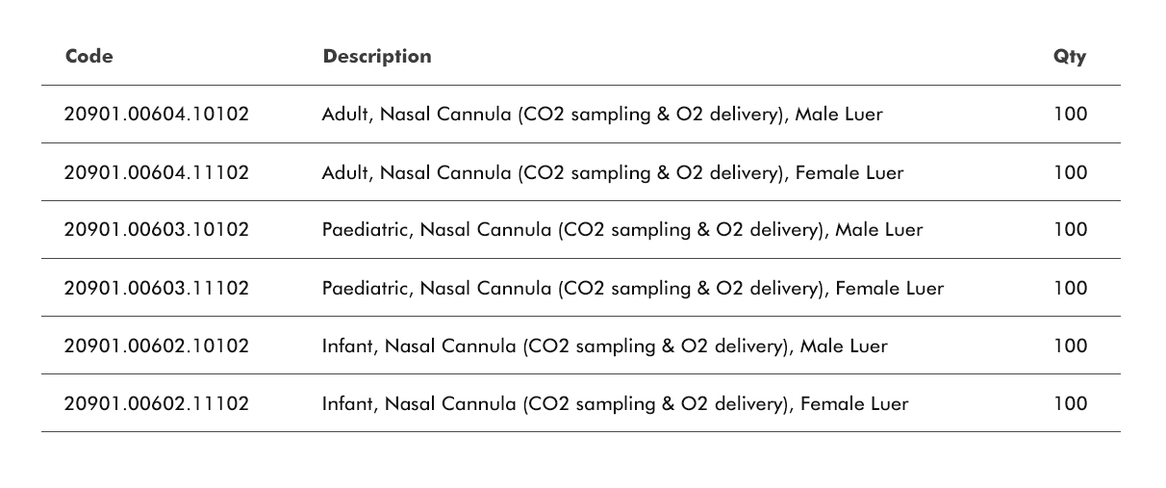Click quantity 100 in Paediatric Male Luer row
The image size is (1166, 488).
pos(1070,230)
